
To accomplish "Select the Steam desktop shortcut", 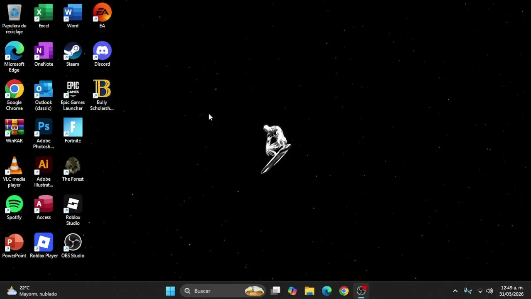I will click(73, 54).
